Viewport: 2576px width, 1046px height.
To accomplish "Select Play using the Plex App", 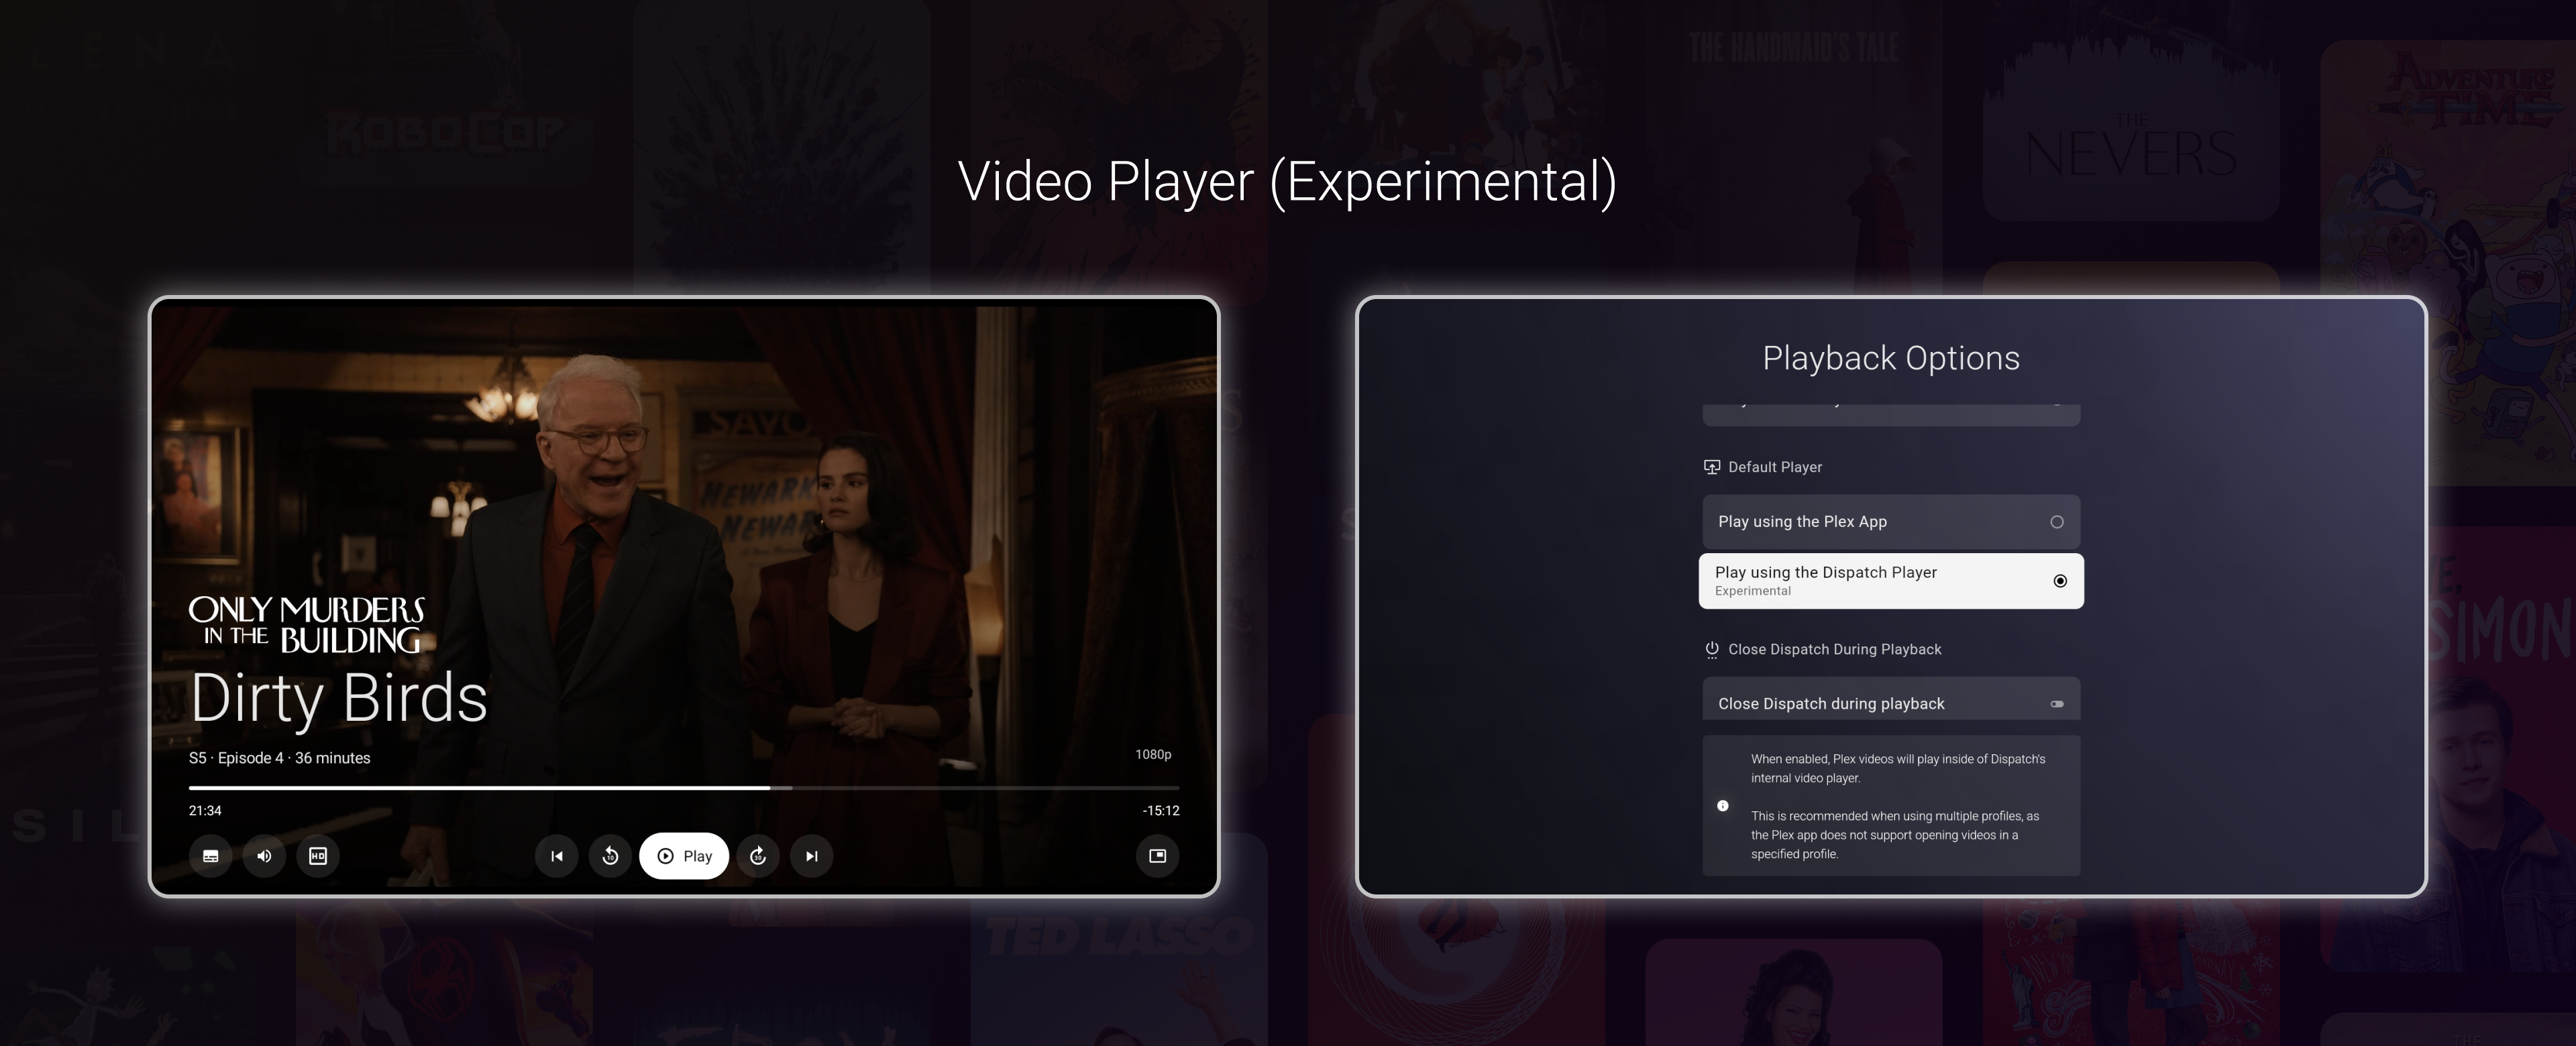I will tap(1891, 521).
